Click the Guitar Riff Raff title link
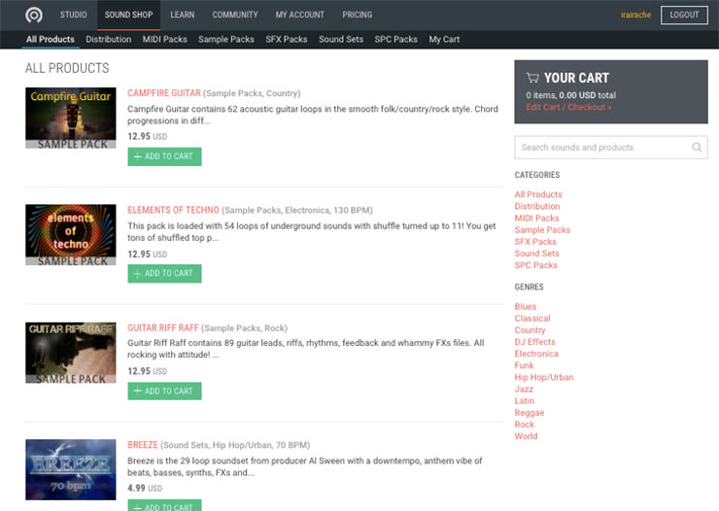This screenshot has width=719, height=511. tap(163, 327)
